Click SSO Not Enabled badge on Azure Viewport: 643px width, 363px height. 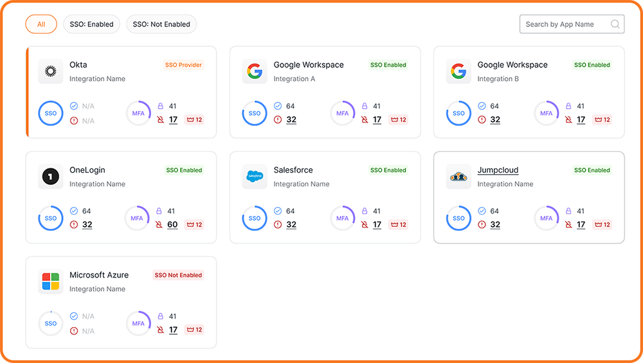pyautogui.click(x=178, y=275)
